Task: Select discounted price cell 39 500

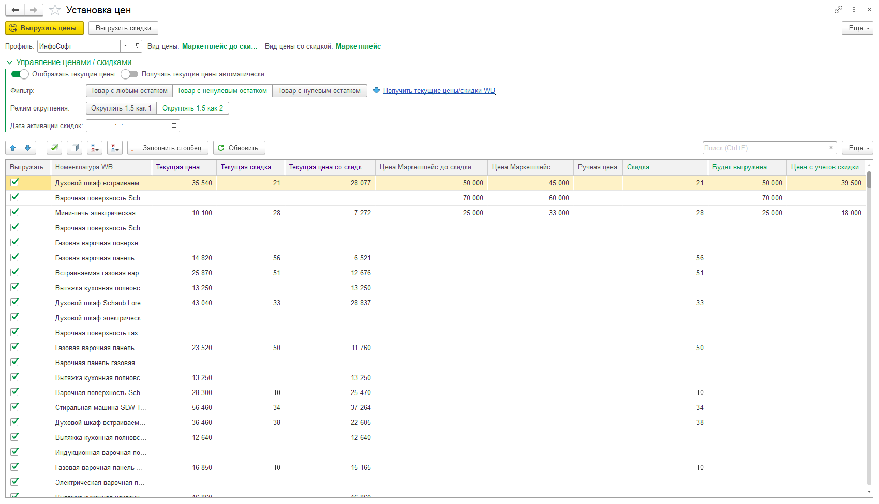Action: 826,183
